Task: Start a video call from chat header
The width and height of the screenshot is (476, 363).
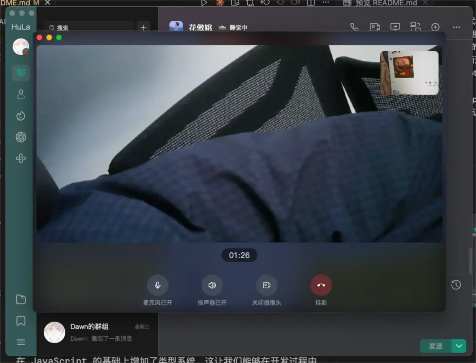Action: tap(374, 27)
